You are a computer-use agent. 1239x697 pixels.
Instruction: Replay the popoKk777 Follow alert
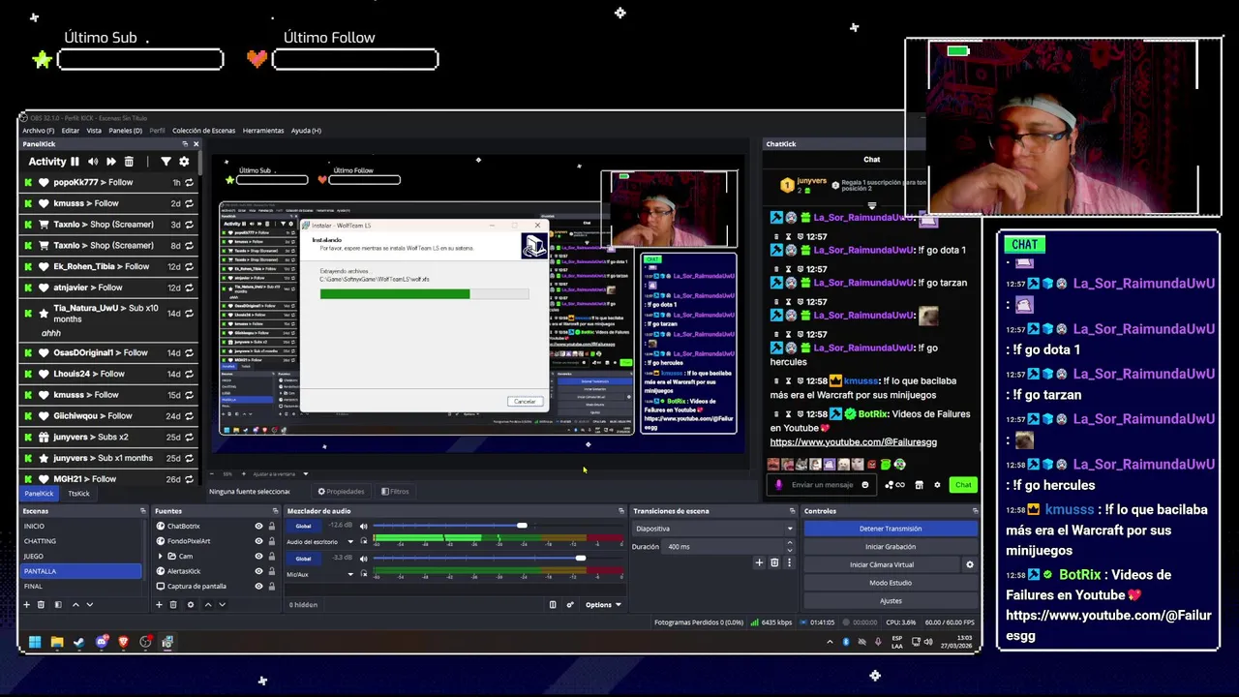coord(190,182)
